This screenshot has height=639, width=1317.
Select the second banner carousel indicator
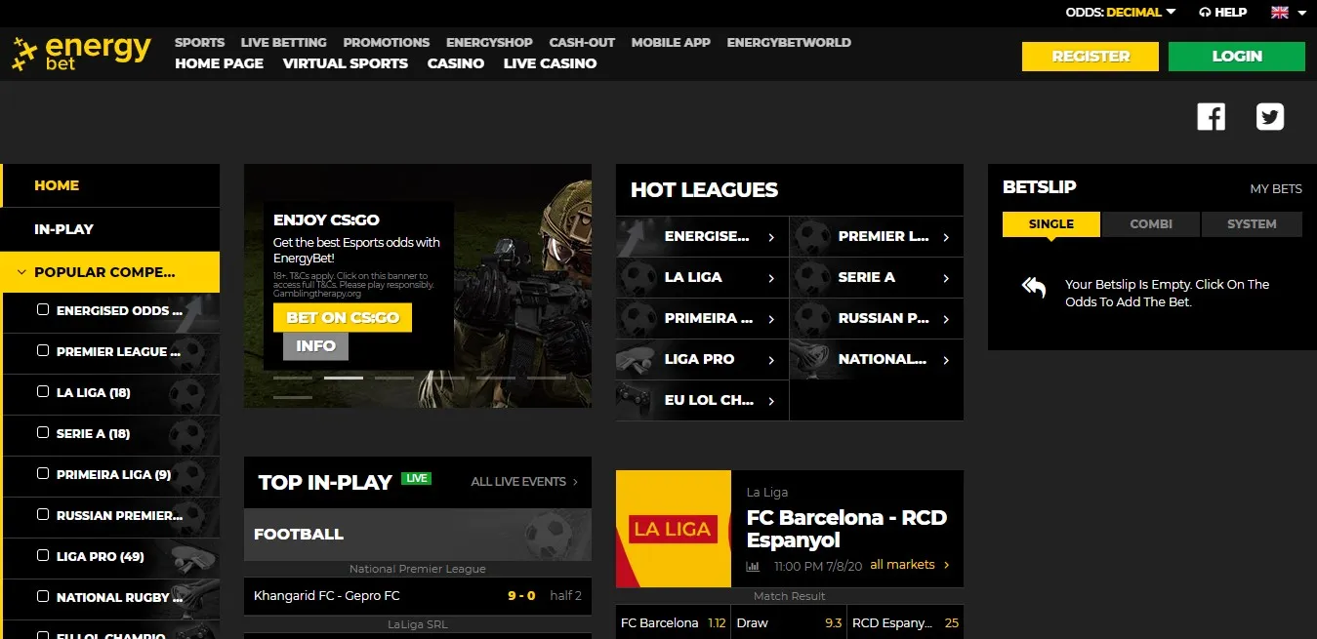tap(344, 378)
